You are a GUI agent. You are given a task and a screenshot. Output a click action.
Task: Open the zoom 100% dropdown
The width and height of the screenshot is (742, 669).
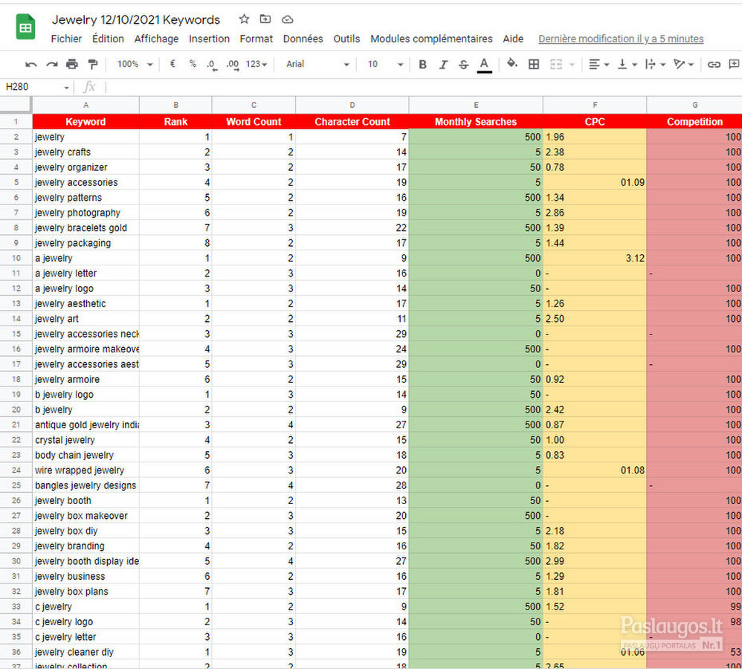pyautogui.click(x=135, y=64)
